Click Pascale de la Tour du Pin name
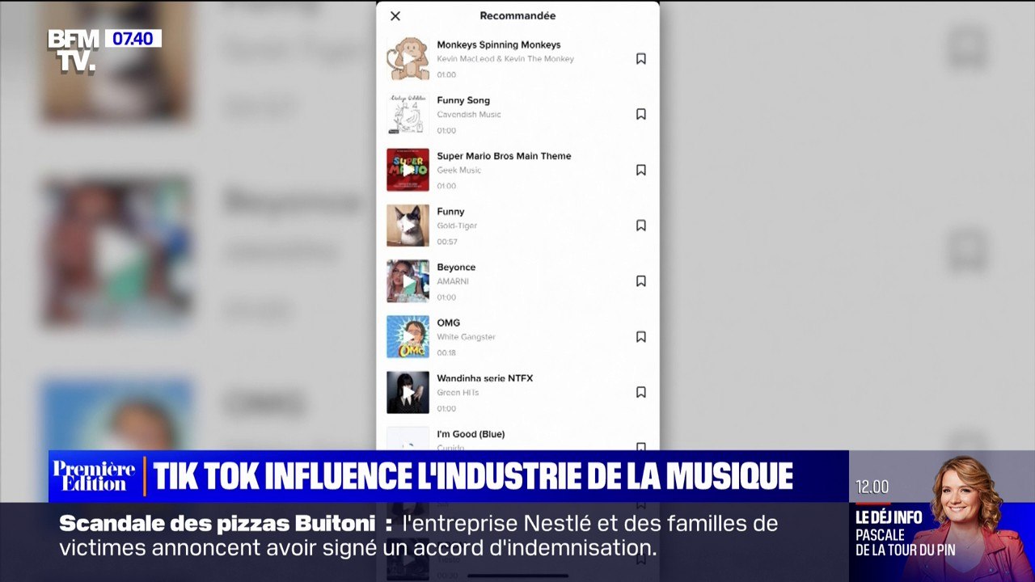Screen dimensions: 1035x582 pos(905,542)
